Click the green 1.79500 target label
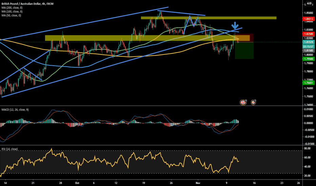The width and height of the screenshot is (316, 186). (x=309, y=59)
